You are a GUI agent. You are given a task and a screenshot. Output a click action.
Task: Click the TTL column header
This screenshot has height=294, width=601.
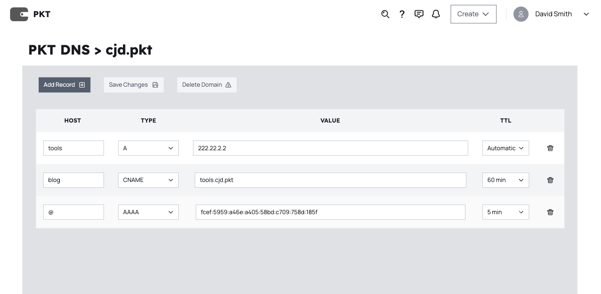coord(506,121)
